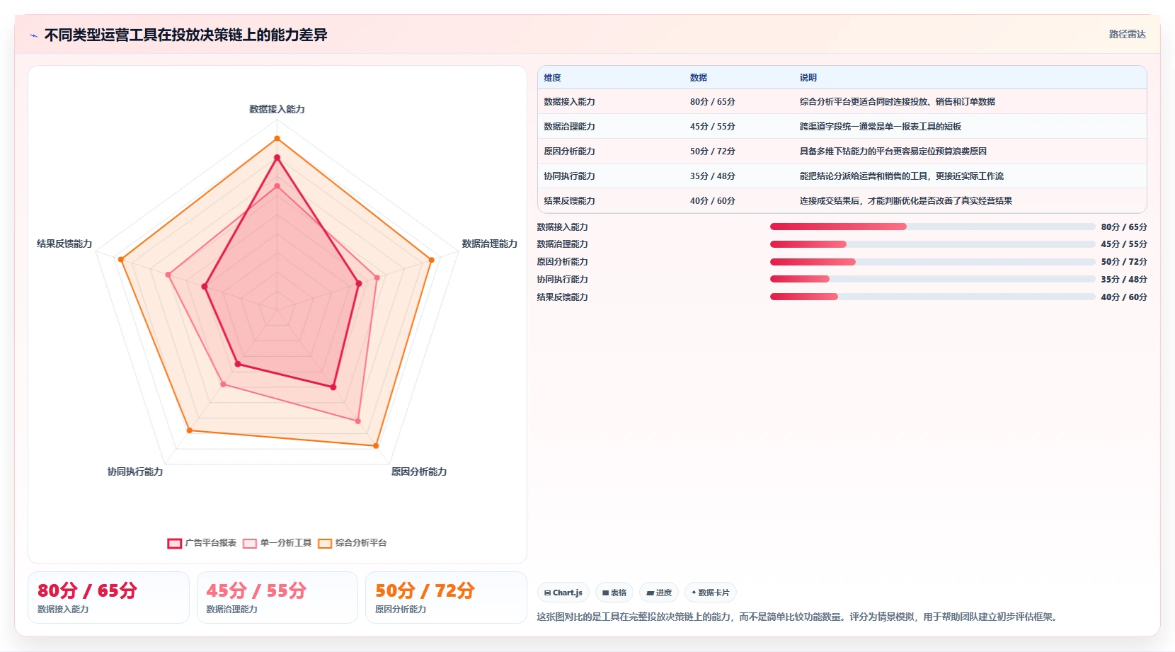Click the 数据接入能力 progress bar
The width and height of the screenshot is (1175, 652).
tap(932, 227)
